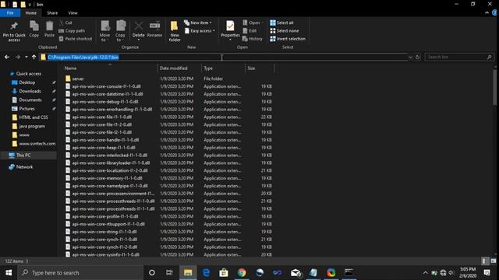Open the File menu tab
Screen dimensions: 499x280
[10, 12]
